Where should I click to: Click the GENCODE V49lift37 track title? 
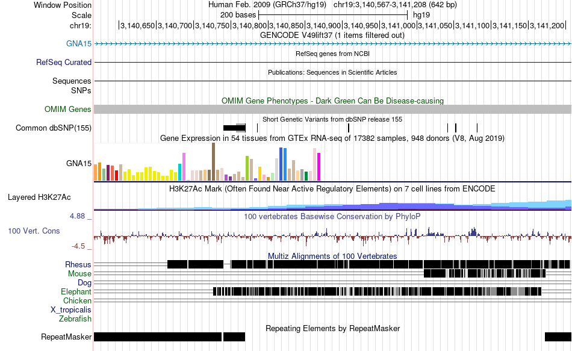(x=332, y=36)
